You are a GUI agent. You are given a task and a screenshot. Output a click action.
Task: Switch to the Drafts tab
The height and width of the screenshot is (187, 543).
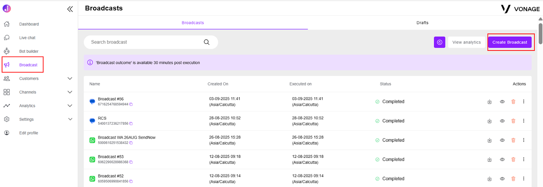pyautogui.click(x=422, y=23)
